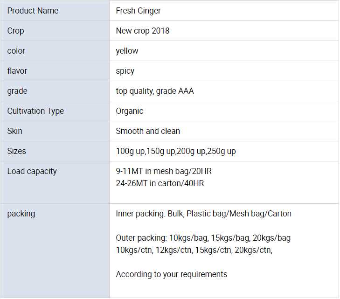Click the "Cultivation Type" label
The width and height of the screenshot is (340, 299).
35,111
